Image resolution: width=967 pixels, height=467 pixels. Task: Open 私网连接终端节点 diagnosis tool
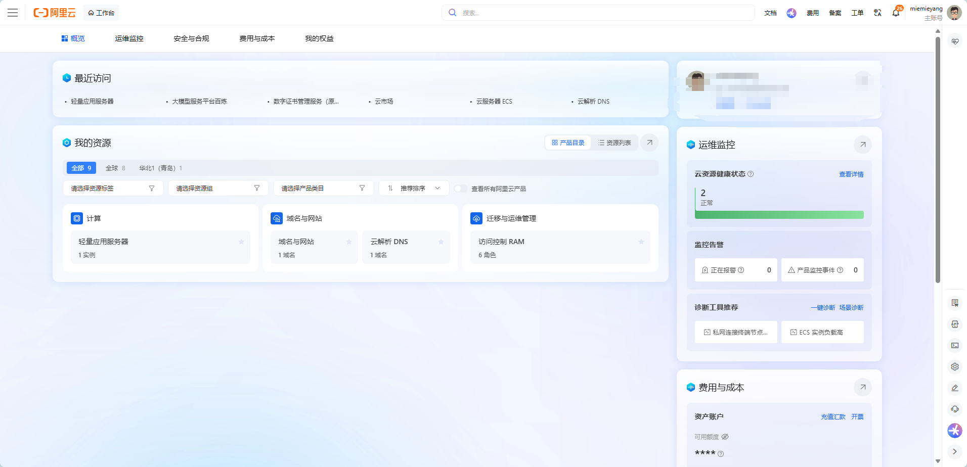click(x=736, y=332)
